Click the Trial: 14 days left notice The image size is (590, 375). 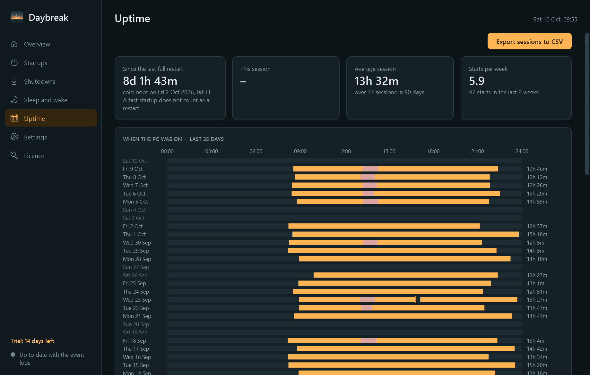point(32,341)
